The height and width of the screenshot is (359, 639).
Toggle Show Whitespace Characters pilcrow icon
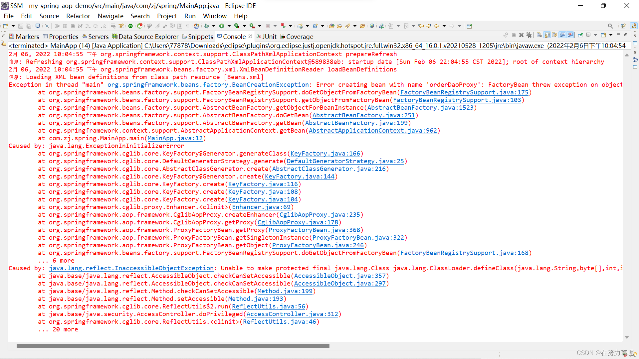point(187,26)
